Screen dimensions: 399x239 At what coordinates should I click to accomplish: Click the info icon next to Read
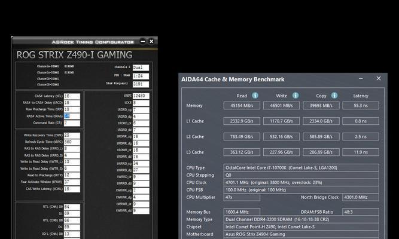[255, 96]
